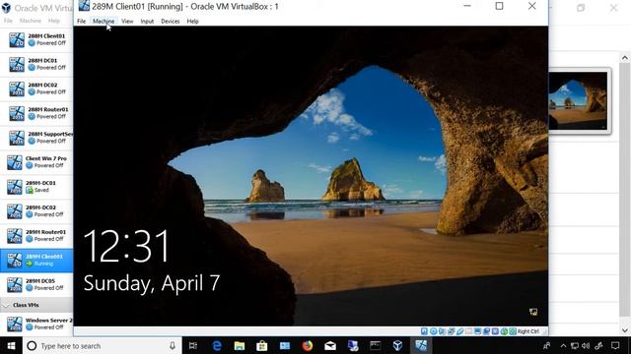Viewport: 631px width, 354px height.
Task: Click the optical drive icon in the VM status bar
Action: tap(434, 331)
